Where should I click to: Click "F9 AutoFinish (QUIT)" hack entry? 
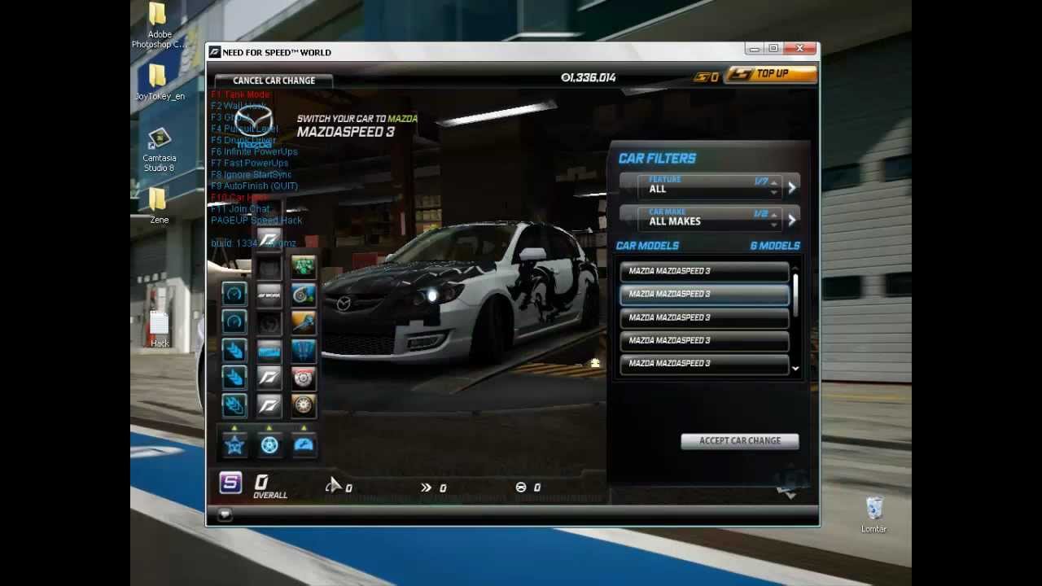click(254, 186)
